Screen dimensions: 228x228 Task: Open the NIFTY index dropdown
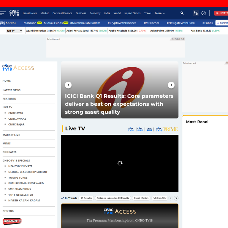click(14, 31)
